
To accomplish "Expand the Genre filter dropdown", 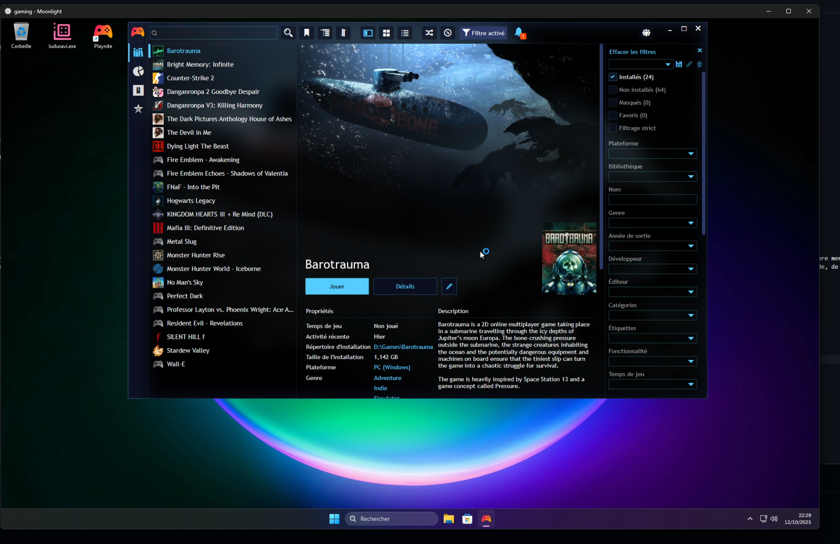I will [652, 223].
